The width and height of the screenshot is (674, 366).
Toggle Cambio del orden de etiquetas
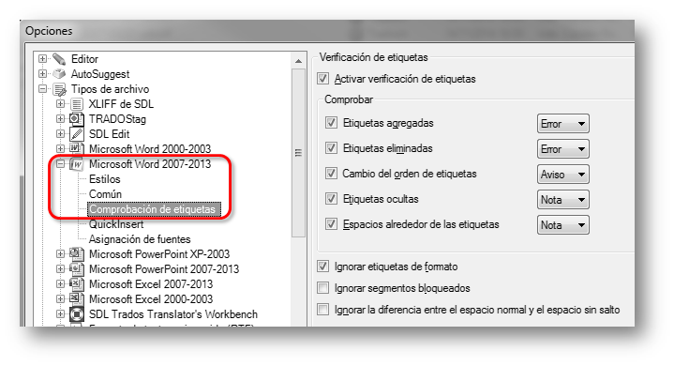(331, 174)
